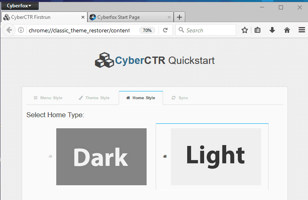Reload the current page
The width and height of the screenshot is (308, 200).
[165, 30]
